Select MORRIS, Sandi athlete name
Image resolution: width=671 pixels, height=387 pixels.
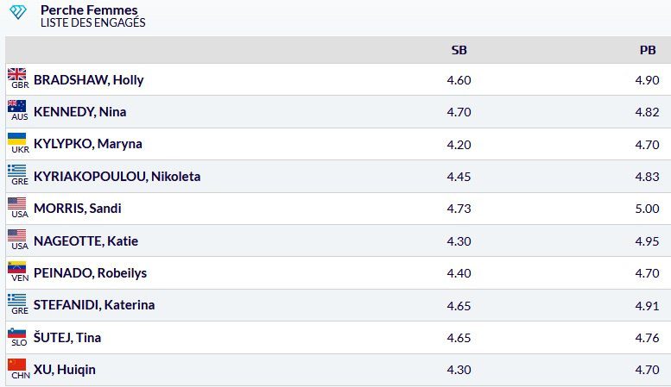(77, 209)
